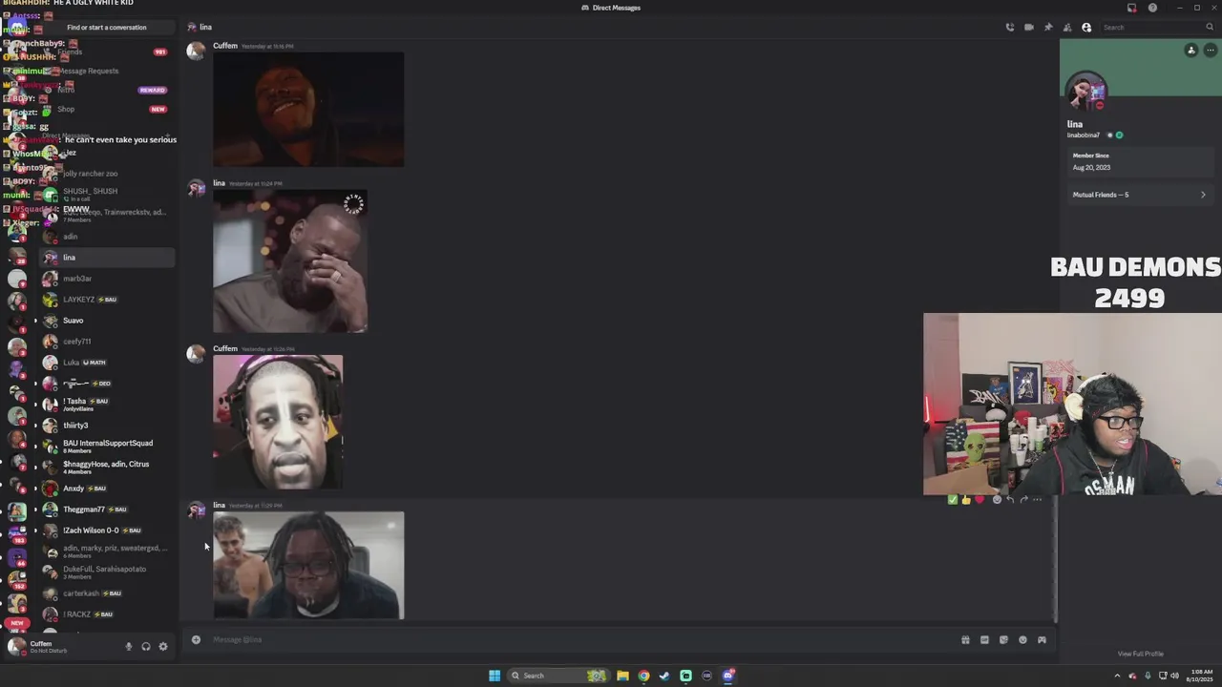Open the three-dot menu on lina's profile
1222x687 pixels.
point(1210,50)
